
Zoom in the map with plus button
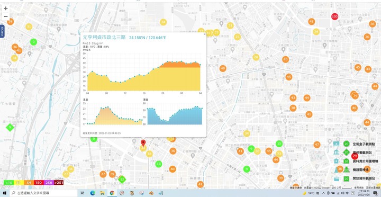(x=6, y=8)
